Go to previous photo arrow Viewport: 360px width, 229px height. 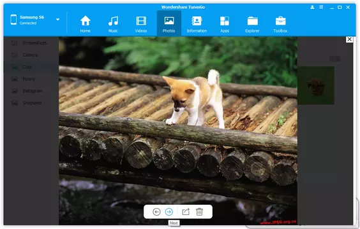[156, 212]
